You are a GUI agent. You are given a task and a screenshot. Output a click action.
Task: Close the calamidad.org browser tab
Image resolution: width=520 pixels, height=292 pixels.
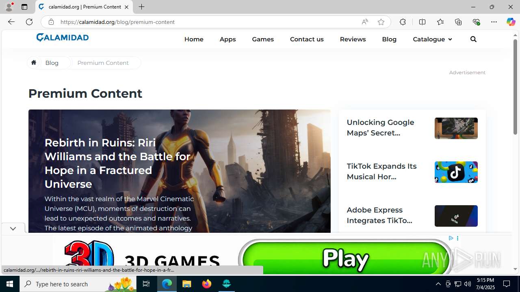[x=126, y=7]
